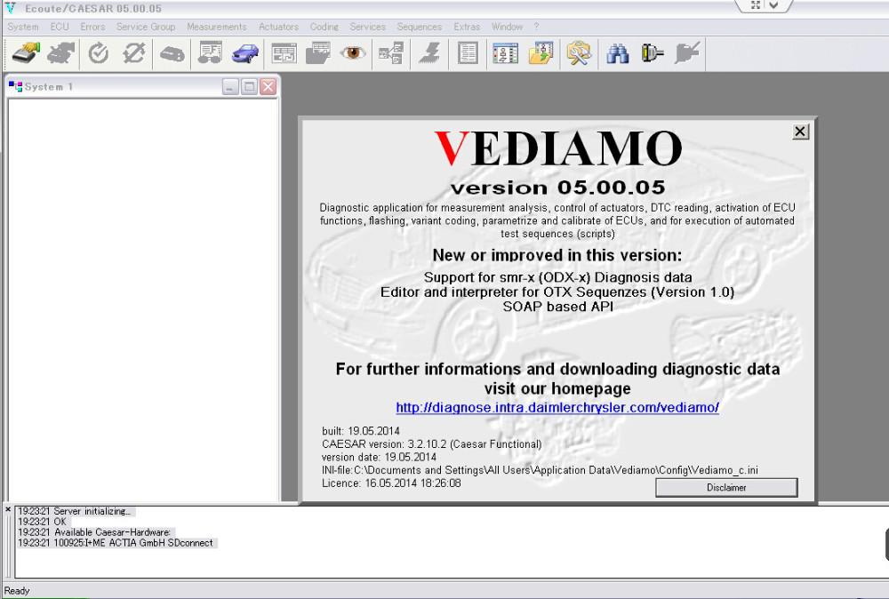Expand the chevron at top right
This screenshot has width=889, height=599.
click(773, 5)
